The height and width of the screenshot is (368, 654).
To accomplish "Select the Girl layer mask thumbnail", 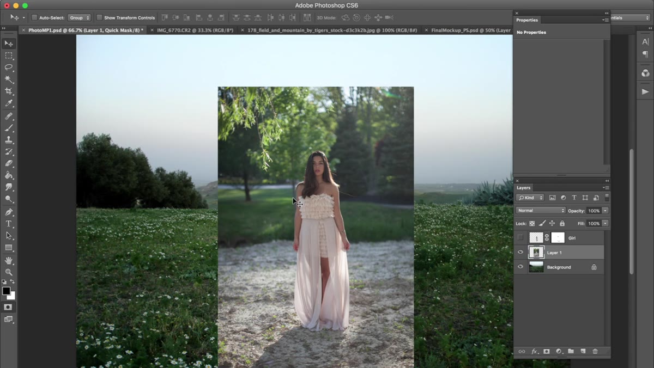I will tap(558, 237).
